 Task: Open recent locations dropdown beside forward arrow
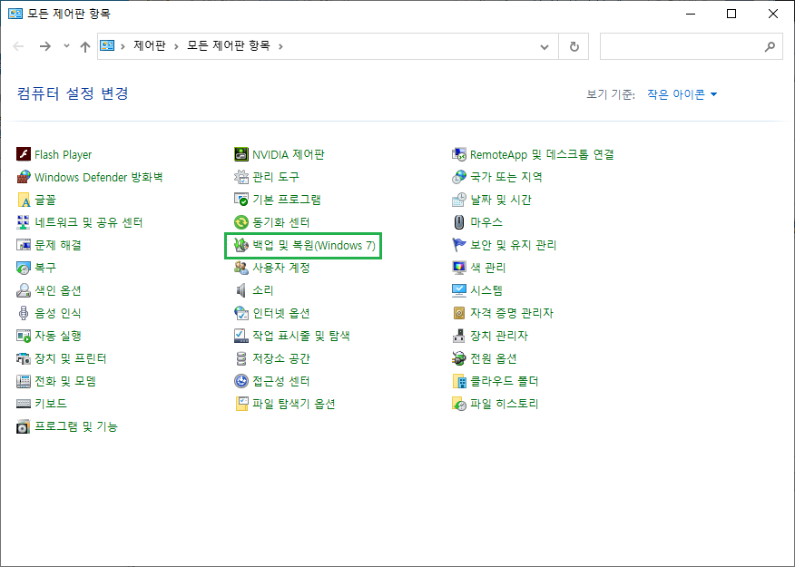66,46
